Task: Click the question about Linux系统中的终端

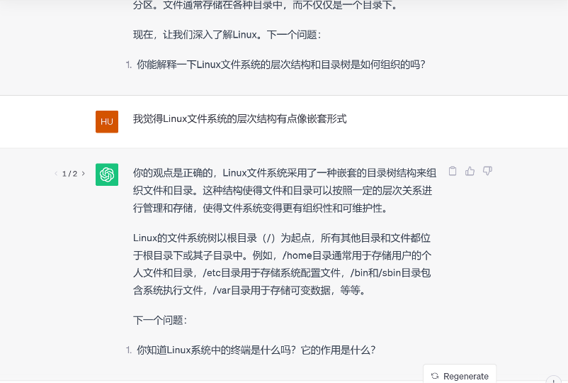Action: click(x=256, y=350)
